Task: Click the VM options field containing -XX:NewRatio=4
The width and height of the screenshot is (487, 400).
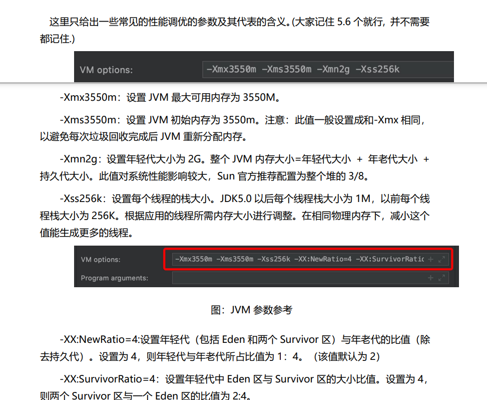Action: (x=310, y=259)
